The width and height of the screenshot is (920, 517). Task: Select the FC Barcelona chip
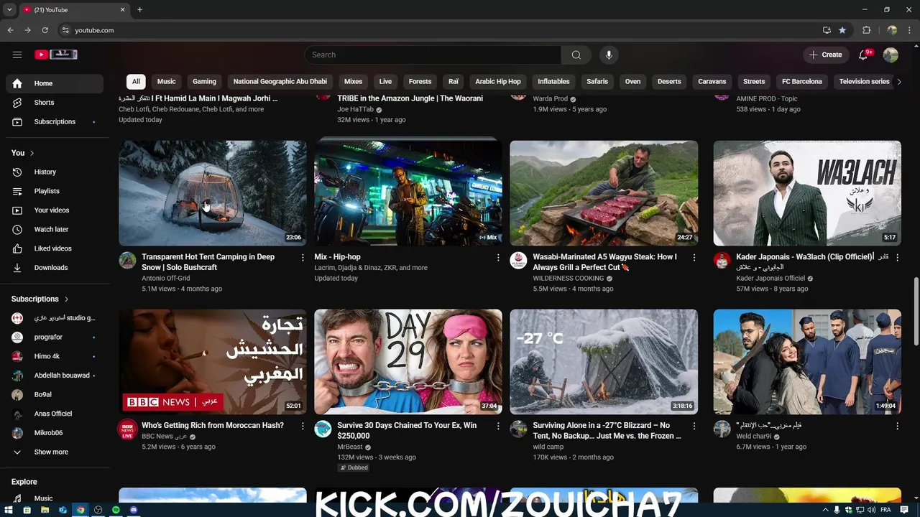pos(801,82)
